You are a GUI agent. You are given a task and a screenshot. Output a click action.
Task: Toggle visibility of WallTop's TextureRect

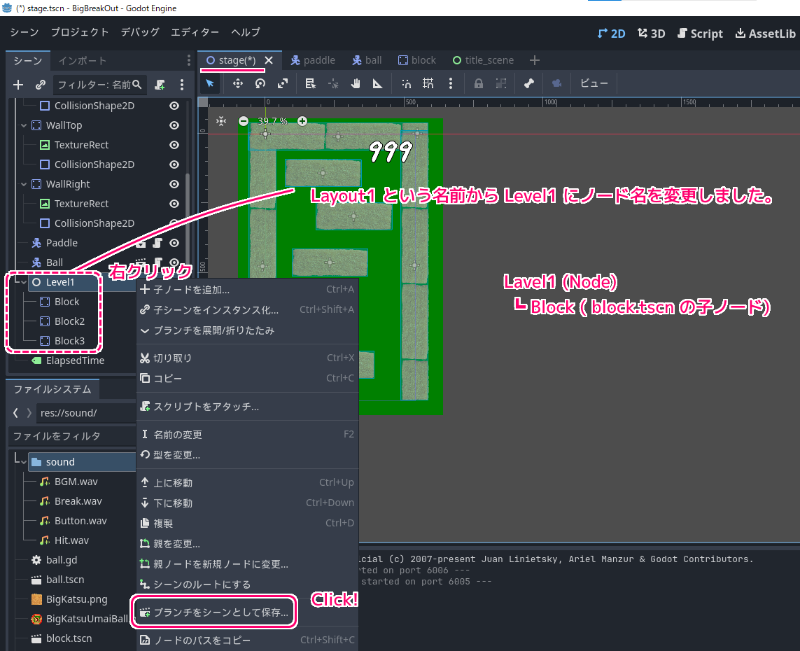(174, 145)
